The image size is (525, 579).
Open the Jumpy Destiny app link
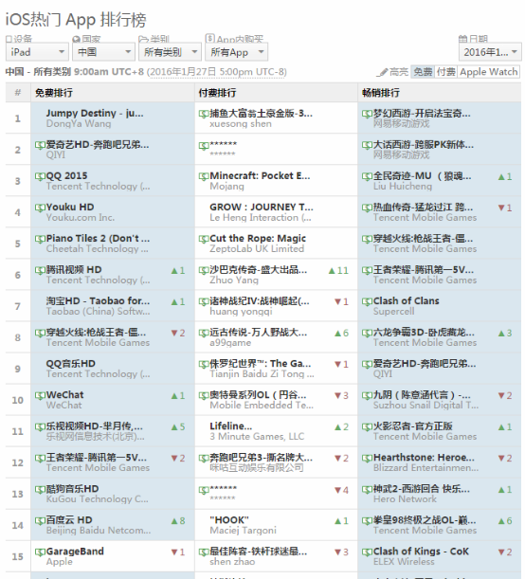pos(95,113)
